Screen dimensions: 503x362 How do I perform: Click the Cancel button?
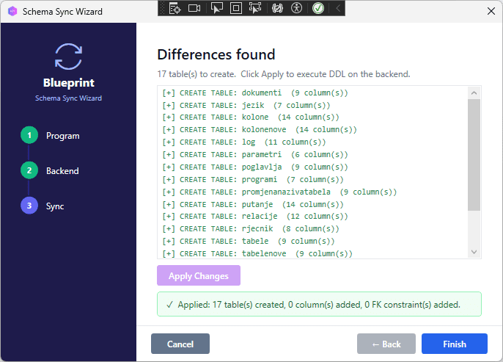click(x=180, y=344)
